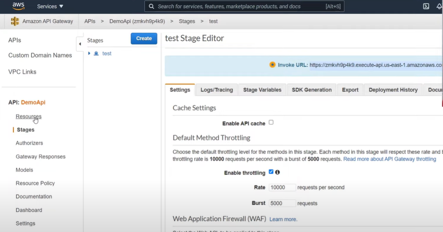Click the AWS logo home icon
The height and width of the screenshot is (232, 443).
18,6
